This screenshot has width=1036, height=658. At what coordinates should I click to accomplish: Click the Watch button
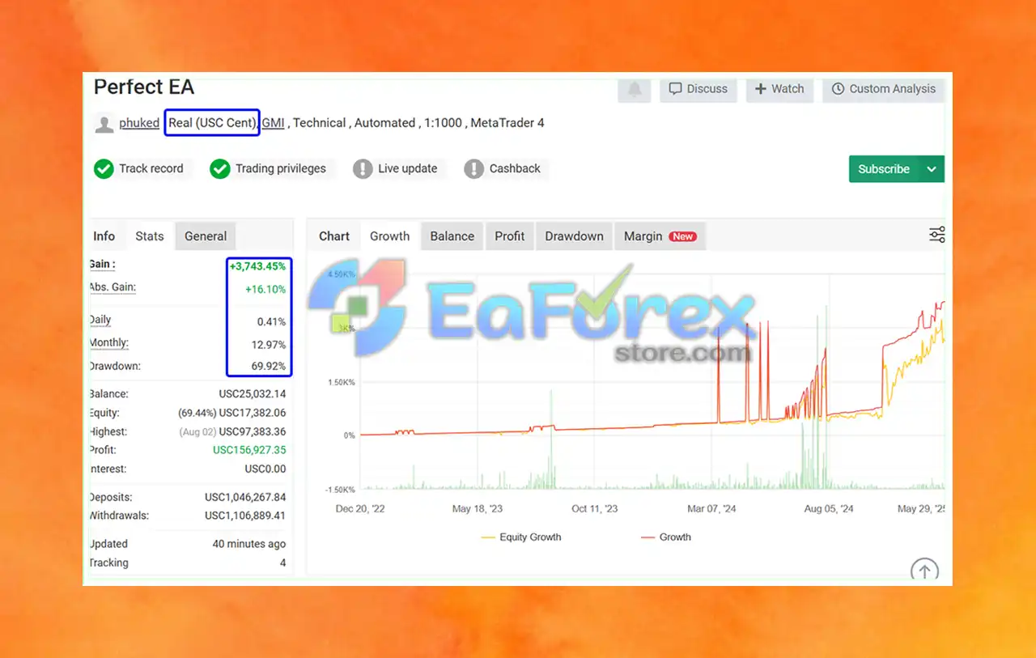click(x=779, y=89)
